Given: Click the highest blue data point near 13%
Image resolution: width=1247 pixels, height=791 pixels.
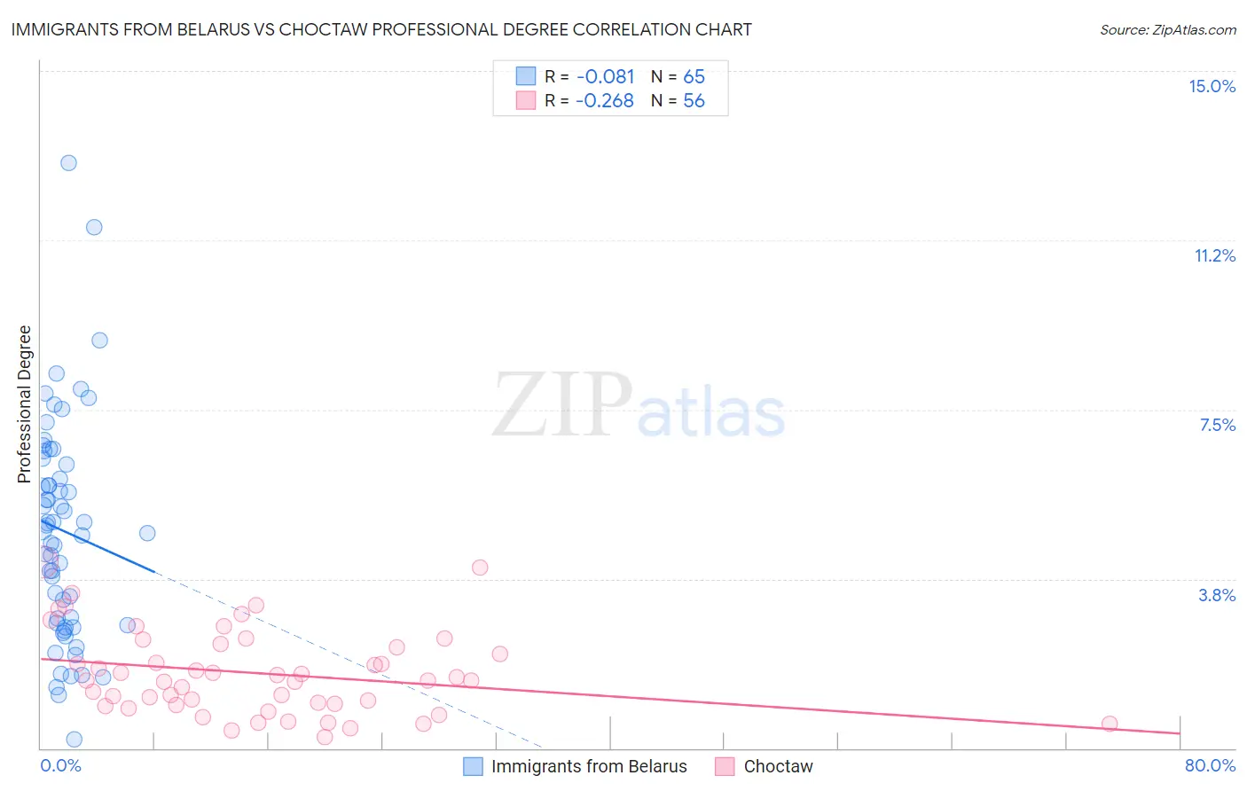Looking at the screenshot, I should [x=68, y=163].
